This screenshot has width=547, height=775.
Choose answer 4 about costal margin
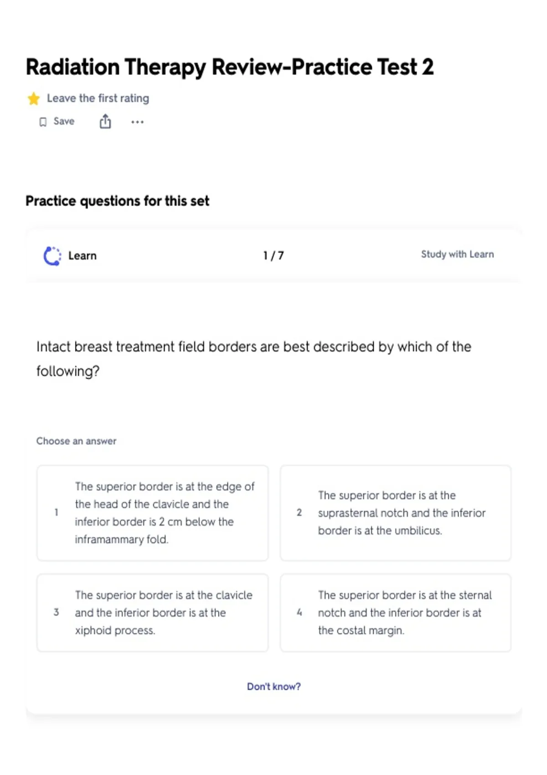[x=395, y=613]
